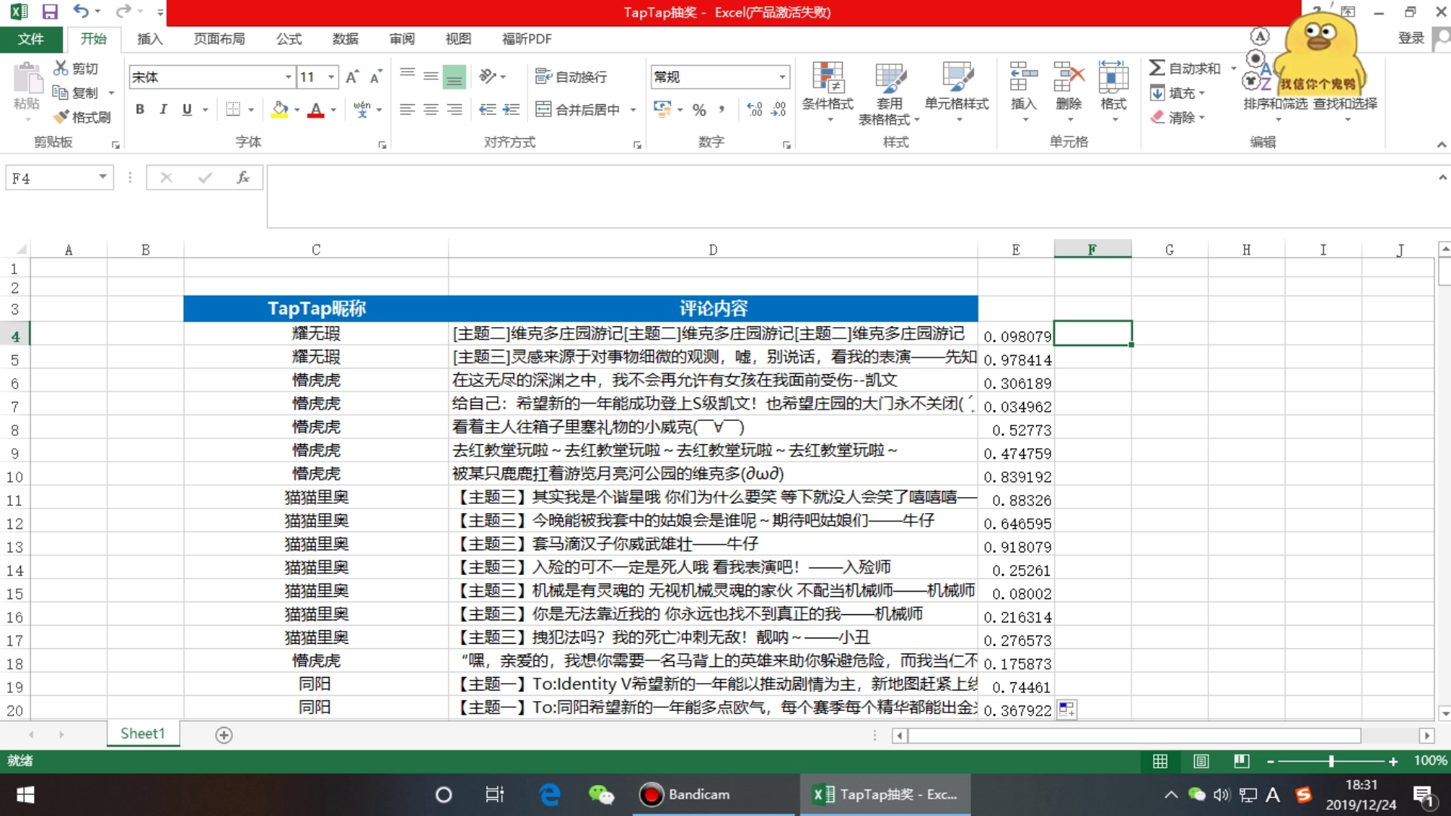This screenshot has height=816, width=1451.
Task: Select the Sheet1 sheet tab
Action: 143,734
